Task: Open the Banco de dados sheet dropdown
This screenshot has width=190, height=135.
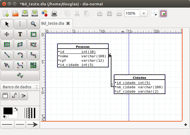Action: (20, 87)
